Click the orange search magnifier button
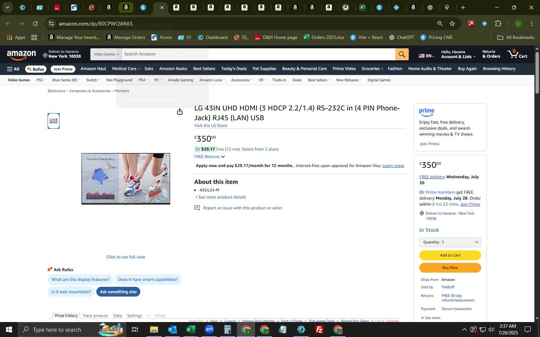The width and height of the screenshot is (540, 337). [x=402, y=54]
